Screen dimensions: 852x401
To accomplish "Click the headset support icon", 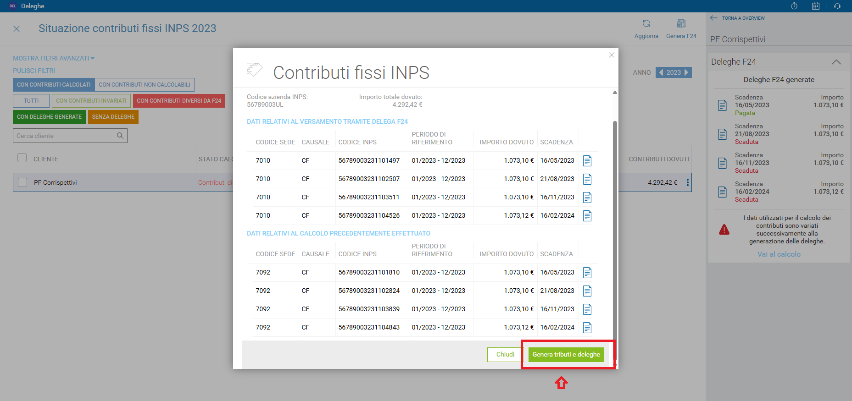I will click(837, 6).
